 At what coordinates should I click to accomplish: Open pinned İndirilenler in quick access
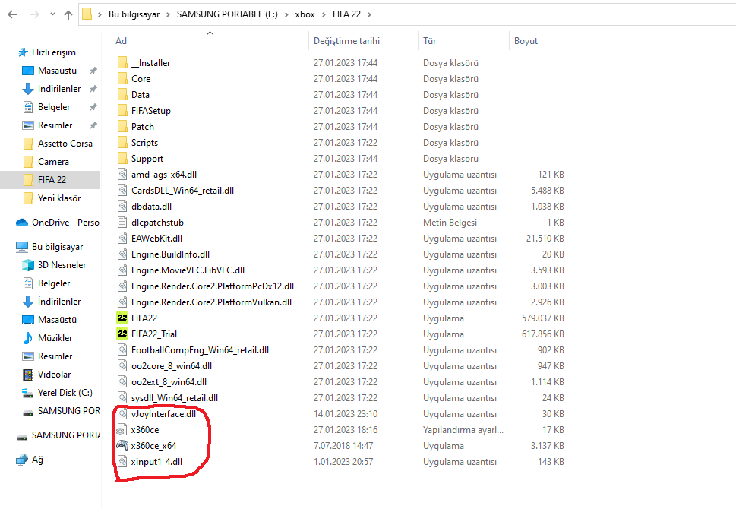click(59, 89)
